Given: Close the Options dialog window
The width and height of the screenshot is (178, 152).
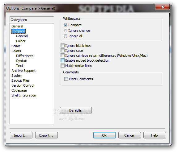Looking at the screenshot, I should 163,7.
